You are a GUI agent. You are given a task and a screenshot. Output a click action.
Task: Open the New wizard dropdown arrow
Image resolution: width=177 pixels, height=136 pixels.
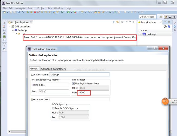coord(8,12)
